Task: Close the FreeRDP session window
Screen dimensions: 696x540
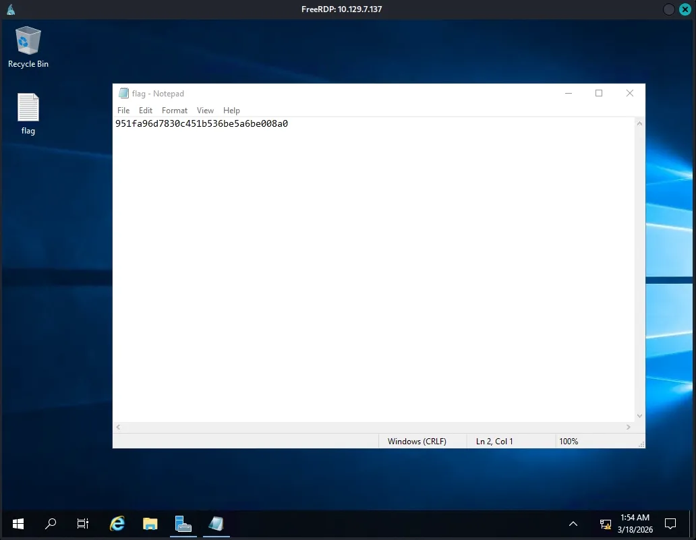Action: [x=685, y=9]
